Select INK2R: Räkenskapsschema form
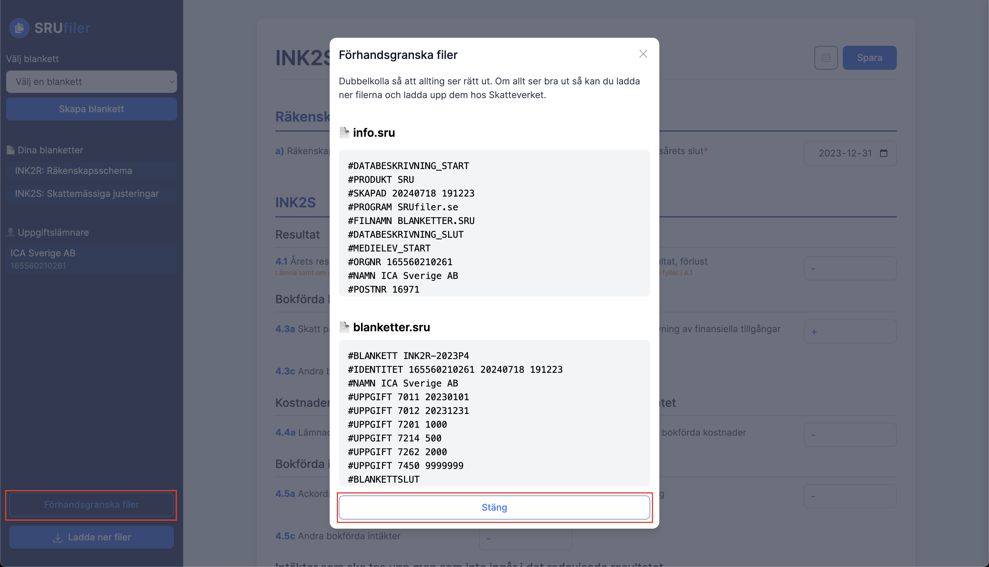The height and width of the screenshot is (567, 989). [x=91, y=171]
